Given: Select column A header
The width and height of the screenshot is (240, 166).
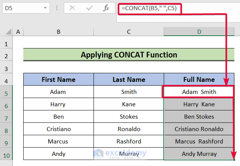Looking at the screenshot, I should point(18,32).
